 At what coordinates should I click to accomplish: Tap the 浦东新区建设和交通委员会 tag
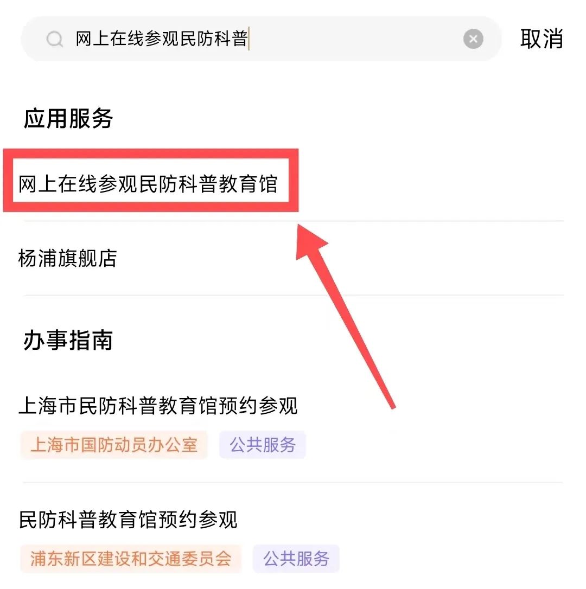131,559
